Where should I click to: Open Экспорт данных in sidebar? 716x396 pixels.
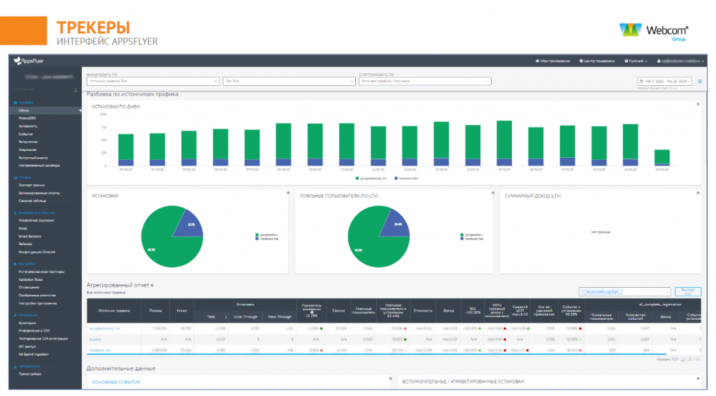(x=31, y=185)
